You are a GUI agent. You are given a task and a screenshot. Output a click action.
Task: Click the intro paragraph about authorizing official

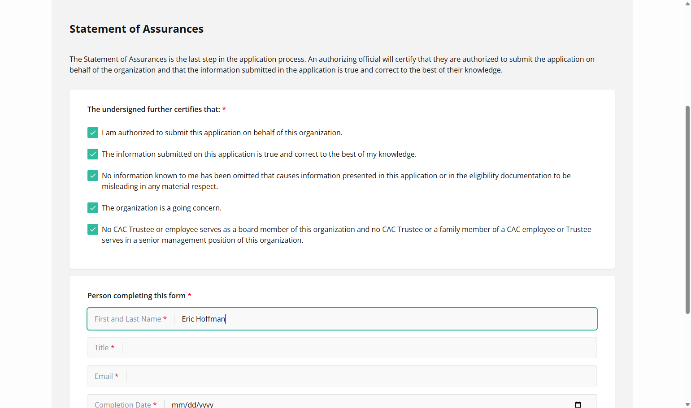point(332,64)
